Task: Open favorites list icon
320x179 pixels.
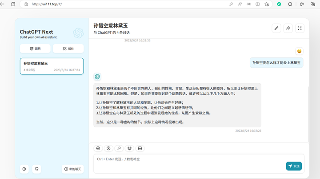Action: pos(302,4)
